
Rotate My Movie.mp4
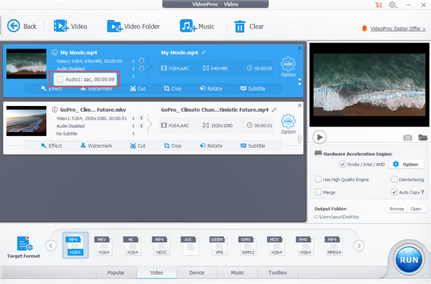(x=211, y=89)
